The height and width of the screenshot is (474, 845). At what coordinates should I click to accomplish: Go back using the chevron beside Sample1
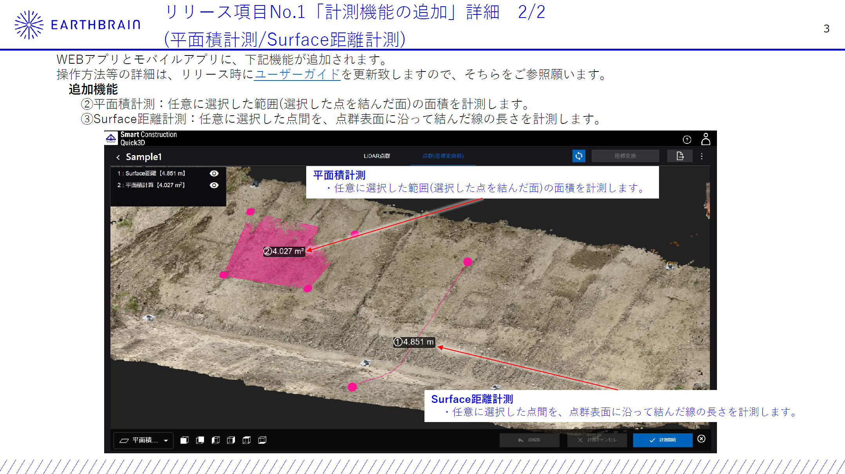(118, 157)
